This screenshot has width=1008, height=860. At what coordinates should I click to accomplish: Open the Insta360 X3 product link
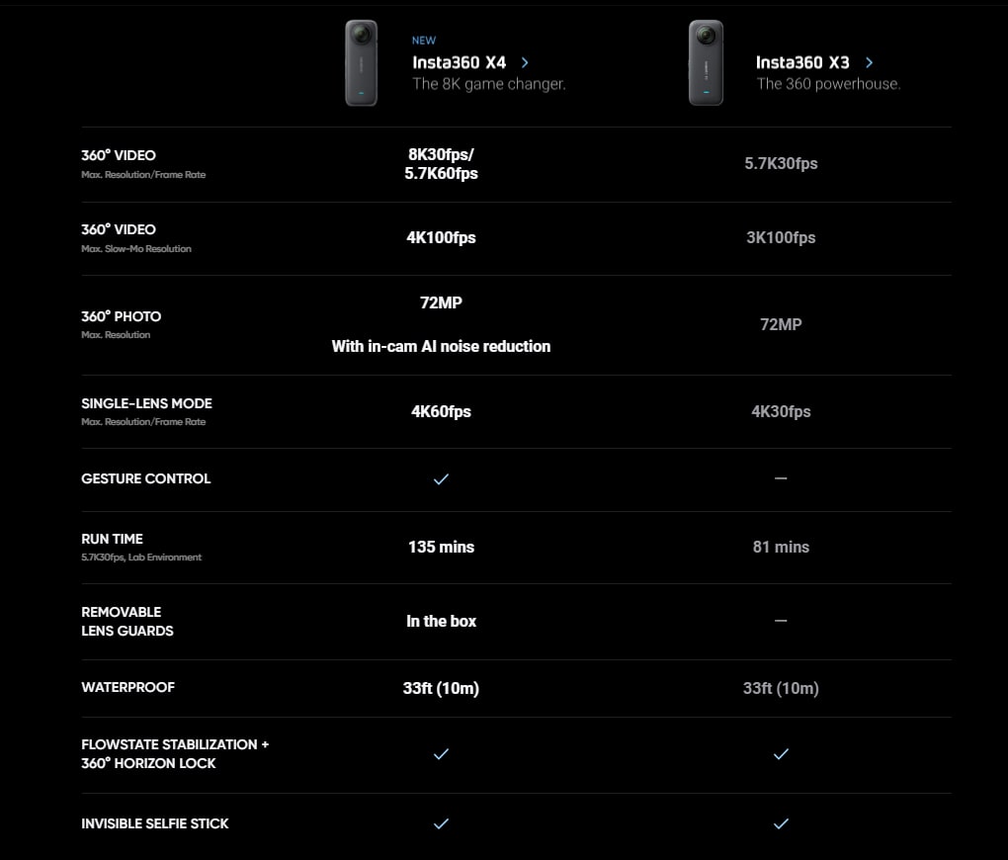pos(802,62)
